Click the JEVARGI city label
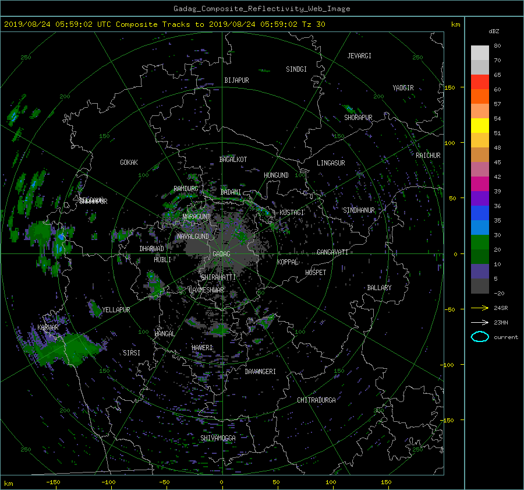This screenshot has width=524, height=490. coord(359,56)
